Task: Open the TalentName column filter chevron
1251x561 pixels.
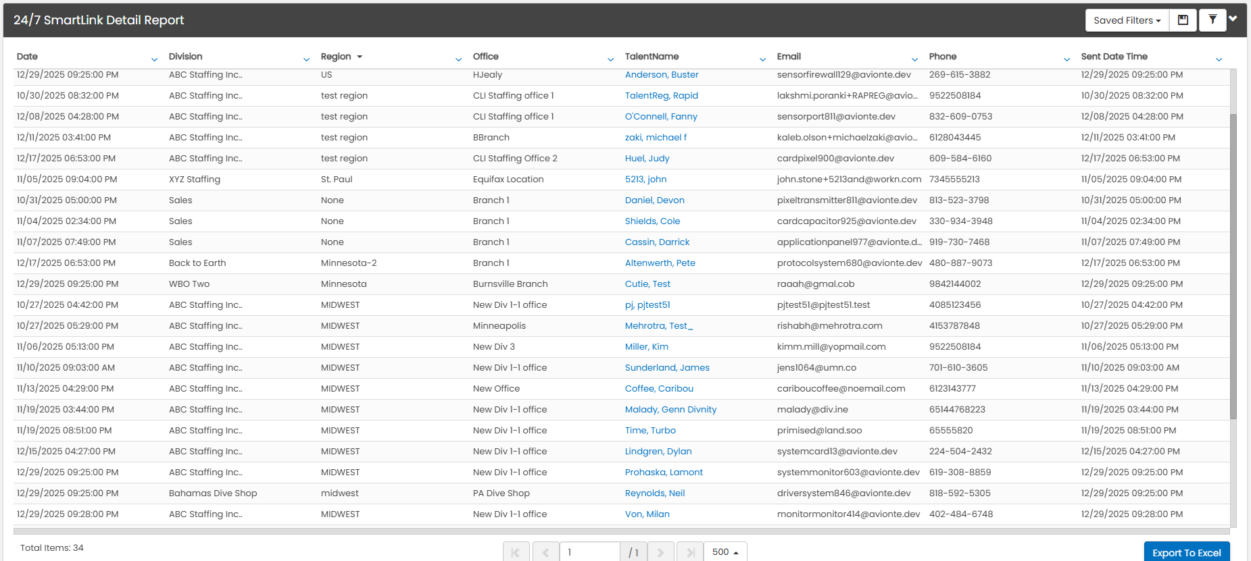Action: coord(762,59)
